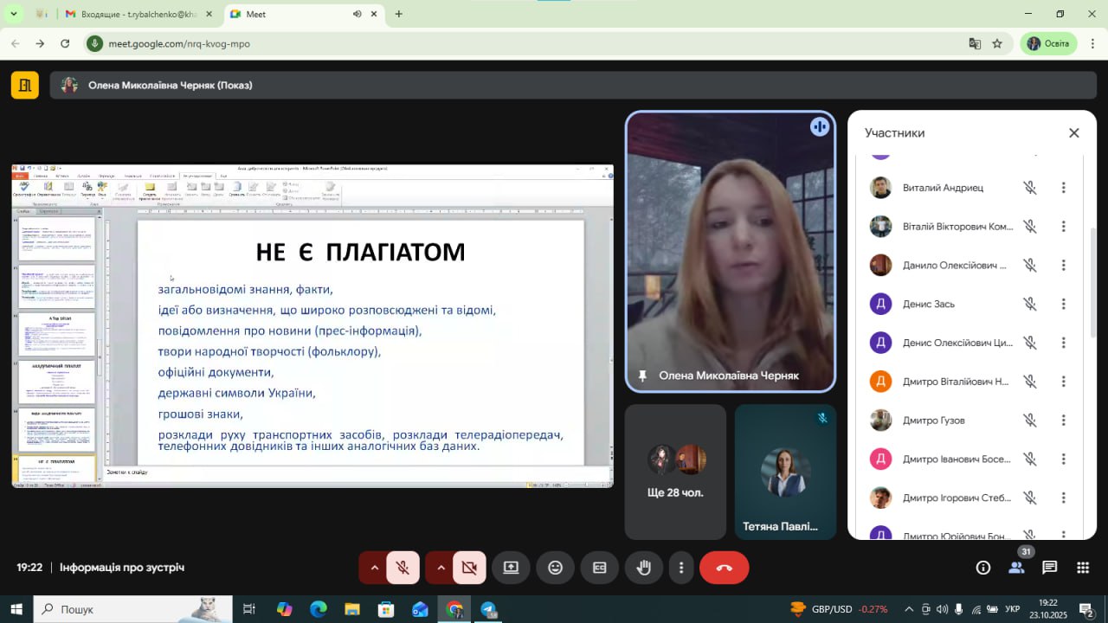Click the red leave call button
This screenshot has height=623, width=1108.
click(724, 568)
